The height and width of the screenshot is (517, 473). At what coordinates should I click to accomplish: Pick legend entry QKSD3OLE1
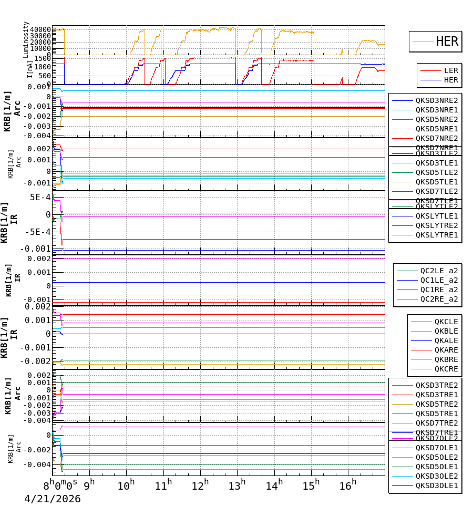(437, 486)
